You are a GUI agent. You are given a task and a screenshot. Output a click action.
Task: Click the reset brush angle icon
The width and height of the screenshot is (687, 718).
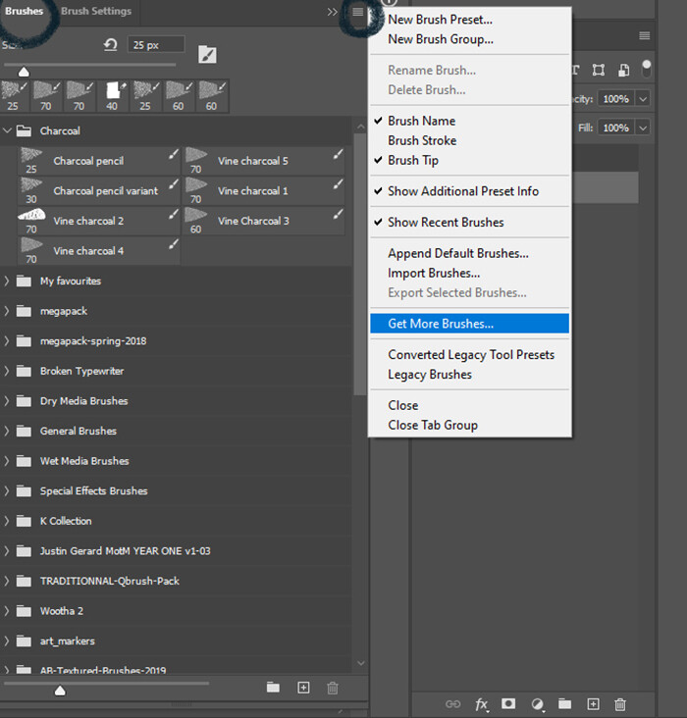point(111,45)
